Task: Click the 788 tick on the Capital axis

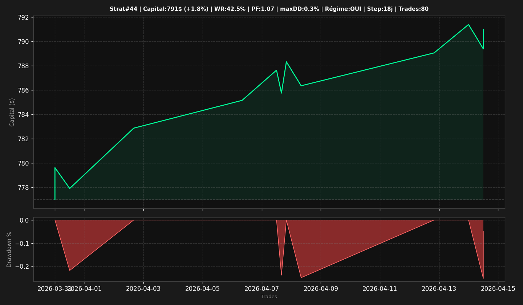Action: (x=24, y=66)
